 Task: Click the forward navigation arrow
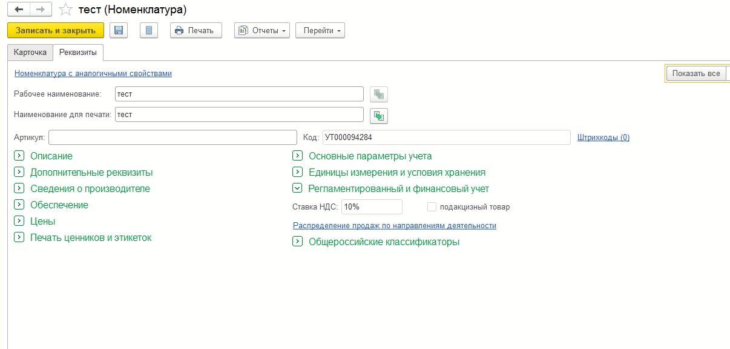41,10
